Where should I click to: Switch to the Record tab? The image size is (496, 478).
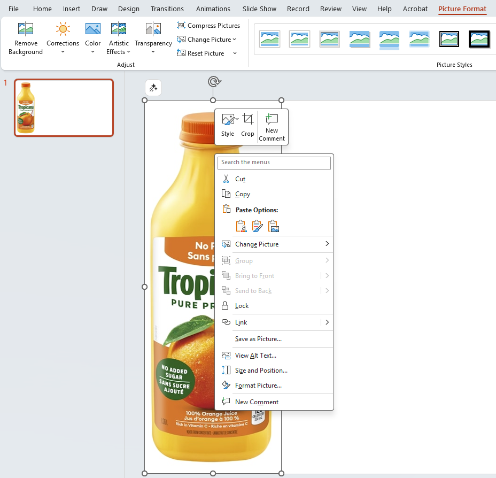[298, 9]
